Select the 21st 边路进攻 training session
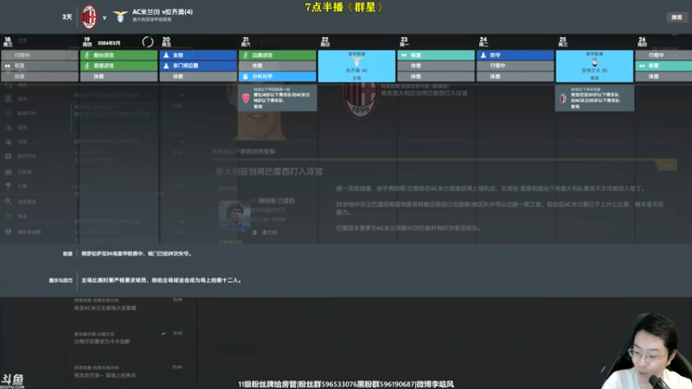Viewport: 692px width, 389px height. pyautogui.click(x=278, y=55)
